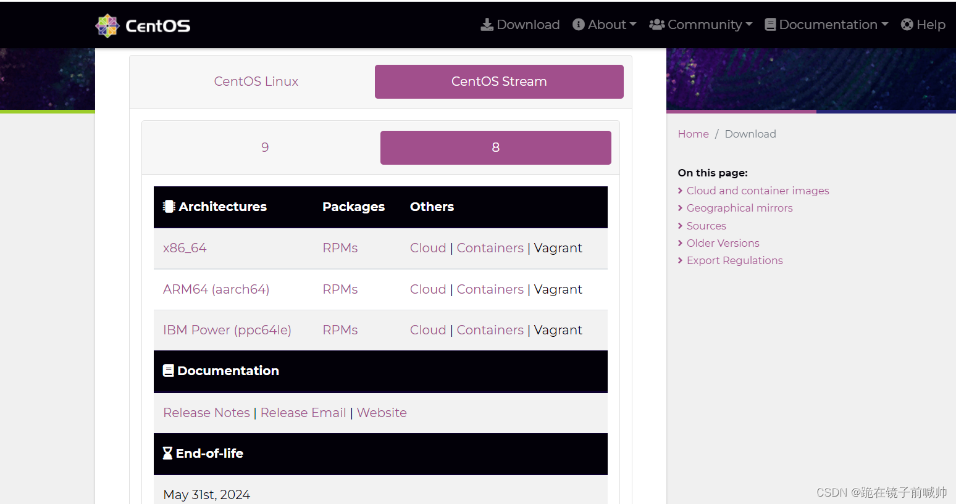Click the CentOS wordmark text
Viewport: 956px width, 504px height.
[158, 26]
